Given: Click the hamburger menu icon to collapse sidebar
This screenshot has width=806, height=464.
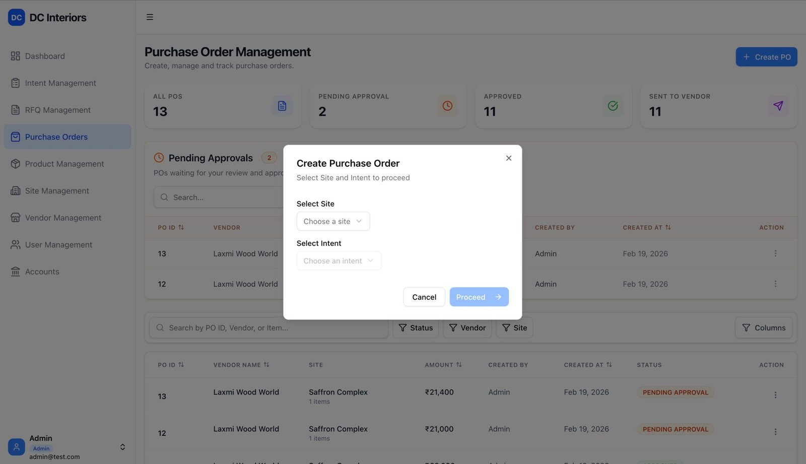Looking at the screenshot, I should [150, 17].
